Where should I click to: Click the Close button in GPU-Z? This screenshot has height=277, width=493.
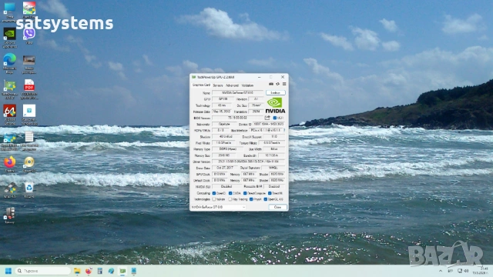(x=277, y=207)
